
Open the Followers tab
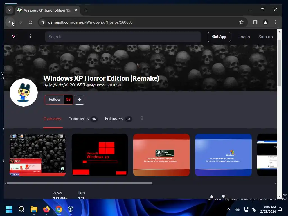[118, 119]
